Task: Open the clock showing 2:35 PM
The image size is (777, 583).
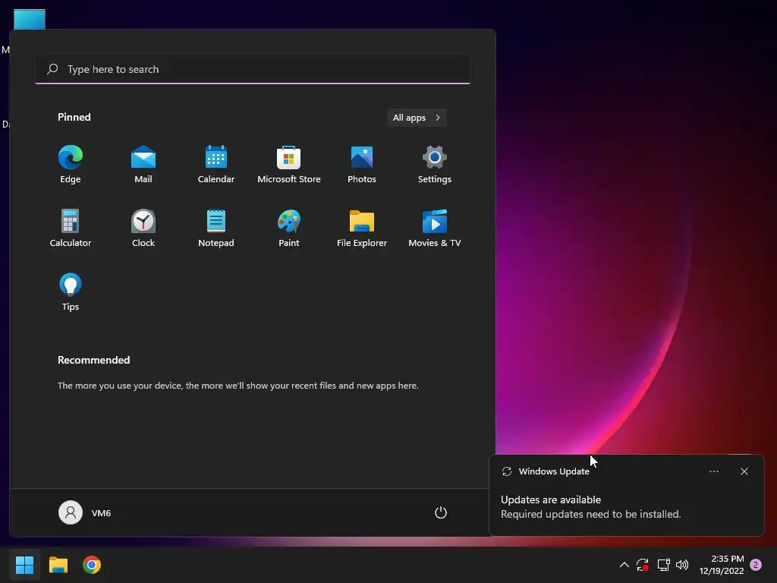Action: point(722,565)
